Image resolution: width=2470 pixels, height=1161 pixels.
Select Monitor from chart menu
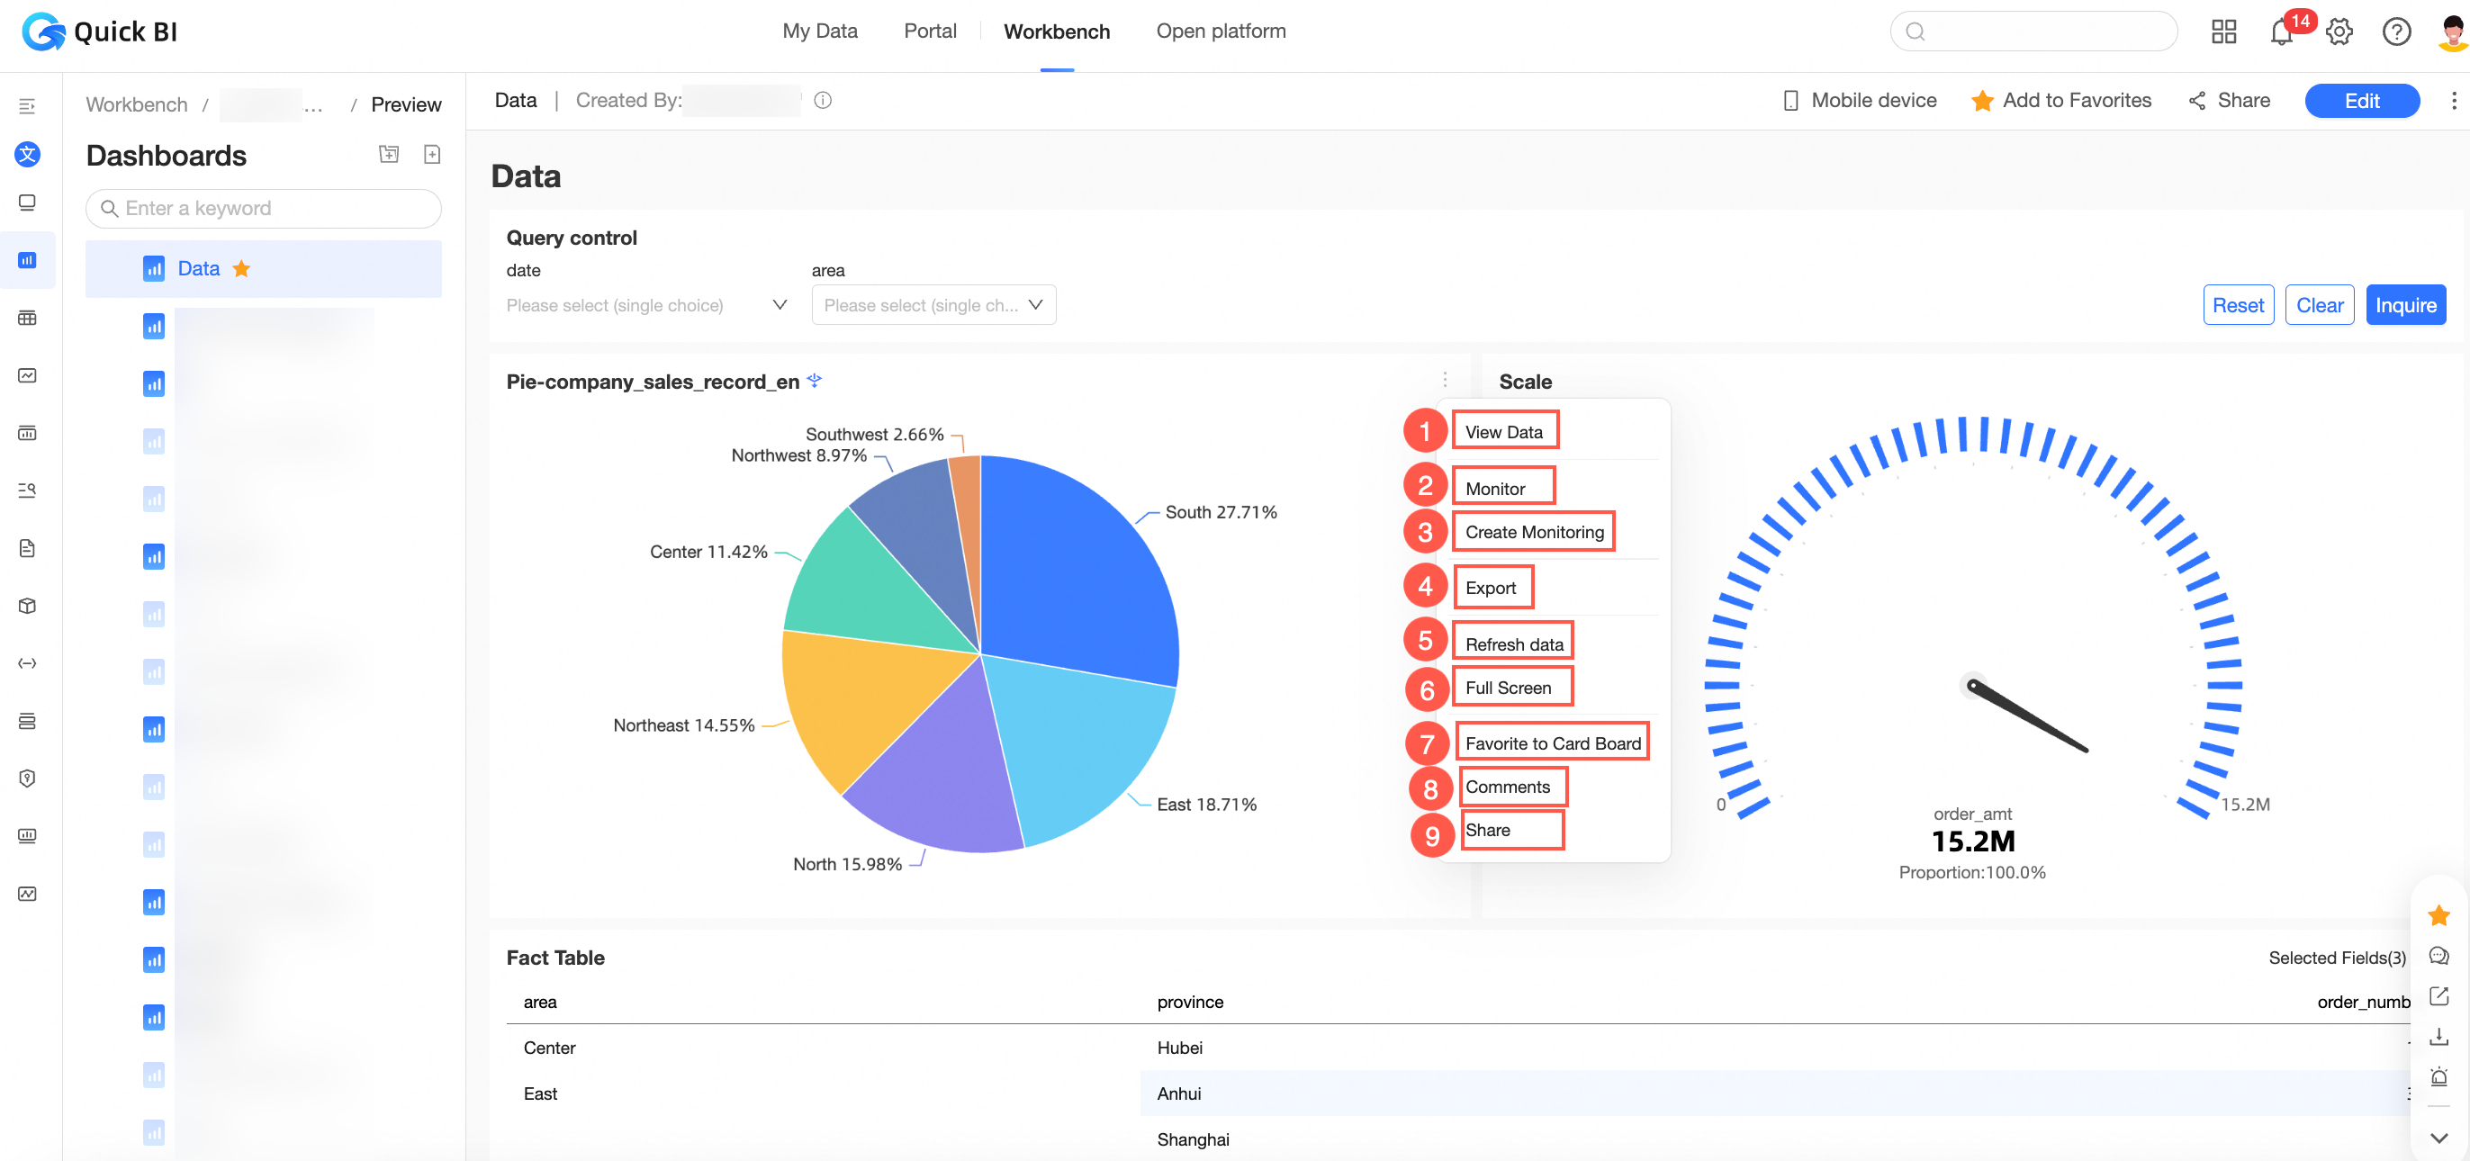(x=1496, y=488)
